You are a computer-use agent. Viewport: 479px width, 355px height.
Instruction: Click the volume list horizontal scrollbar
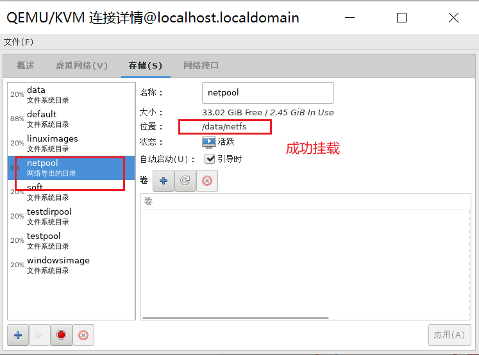[x=235, y=318]
